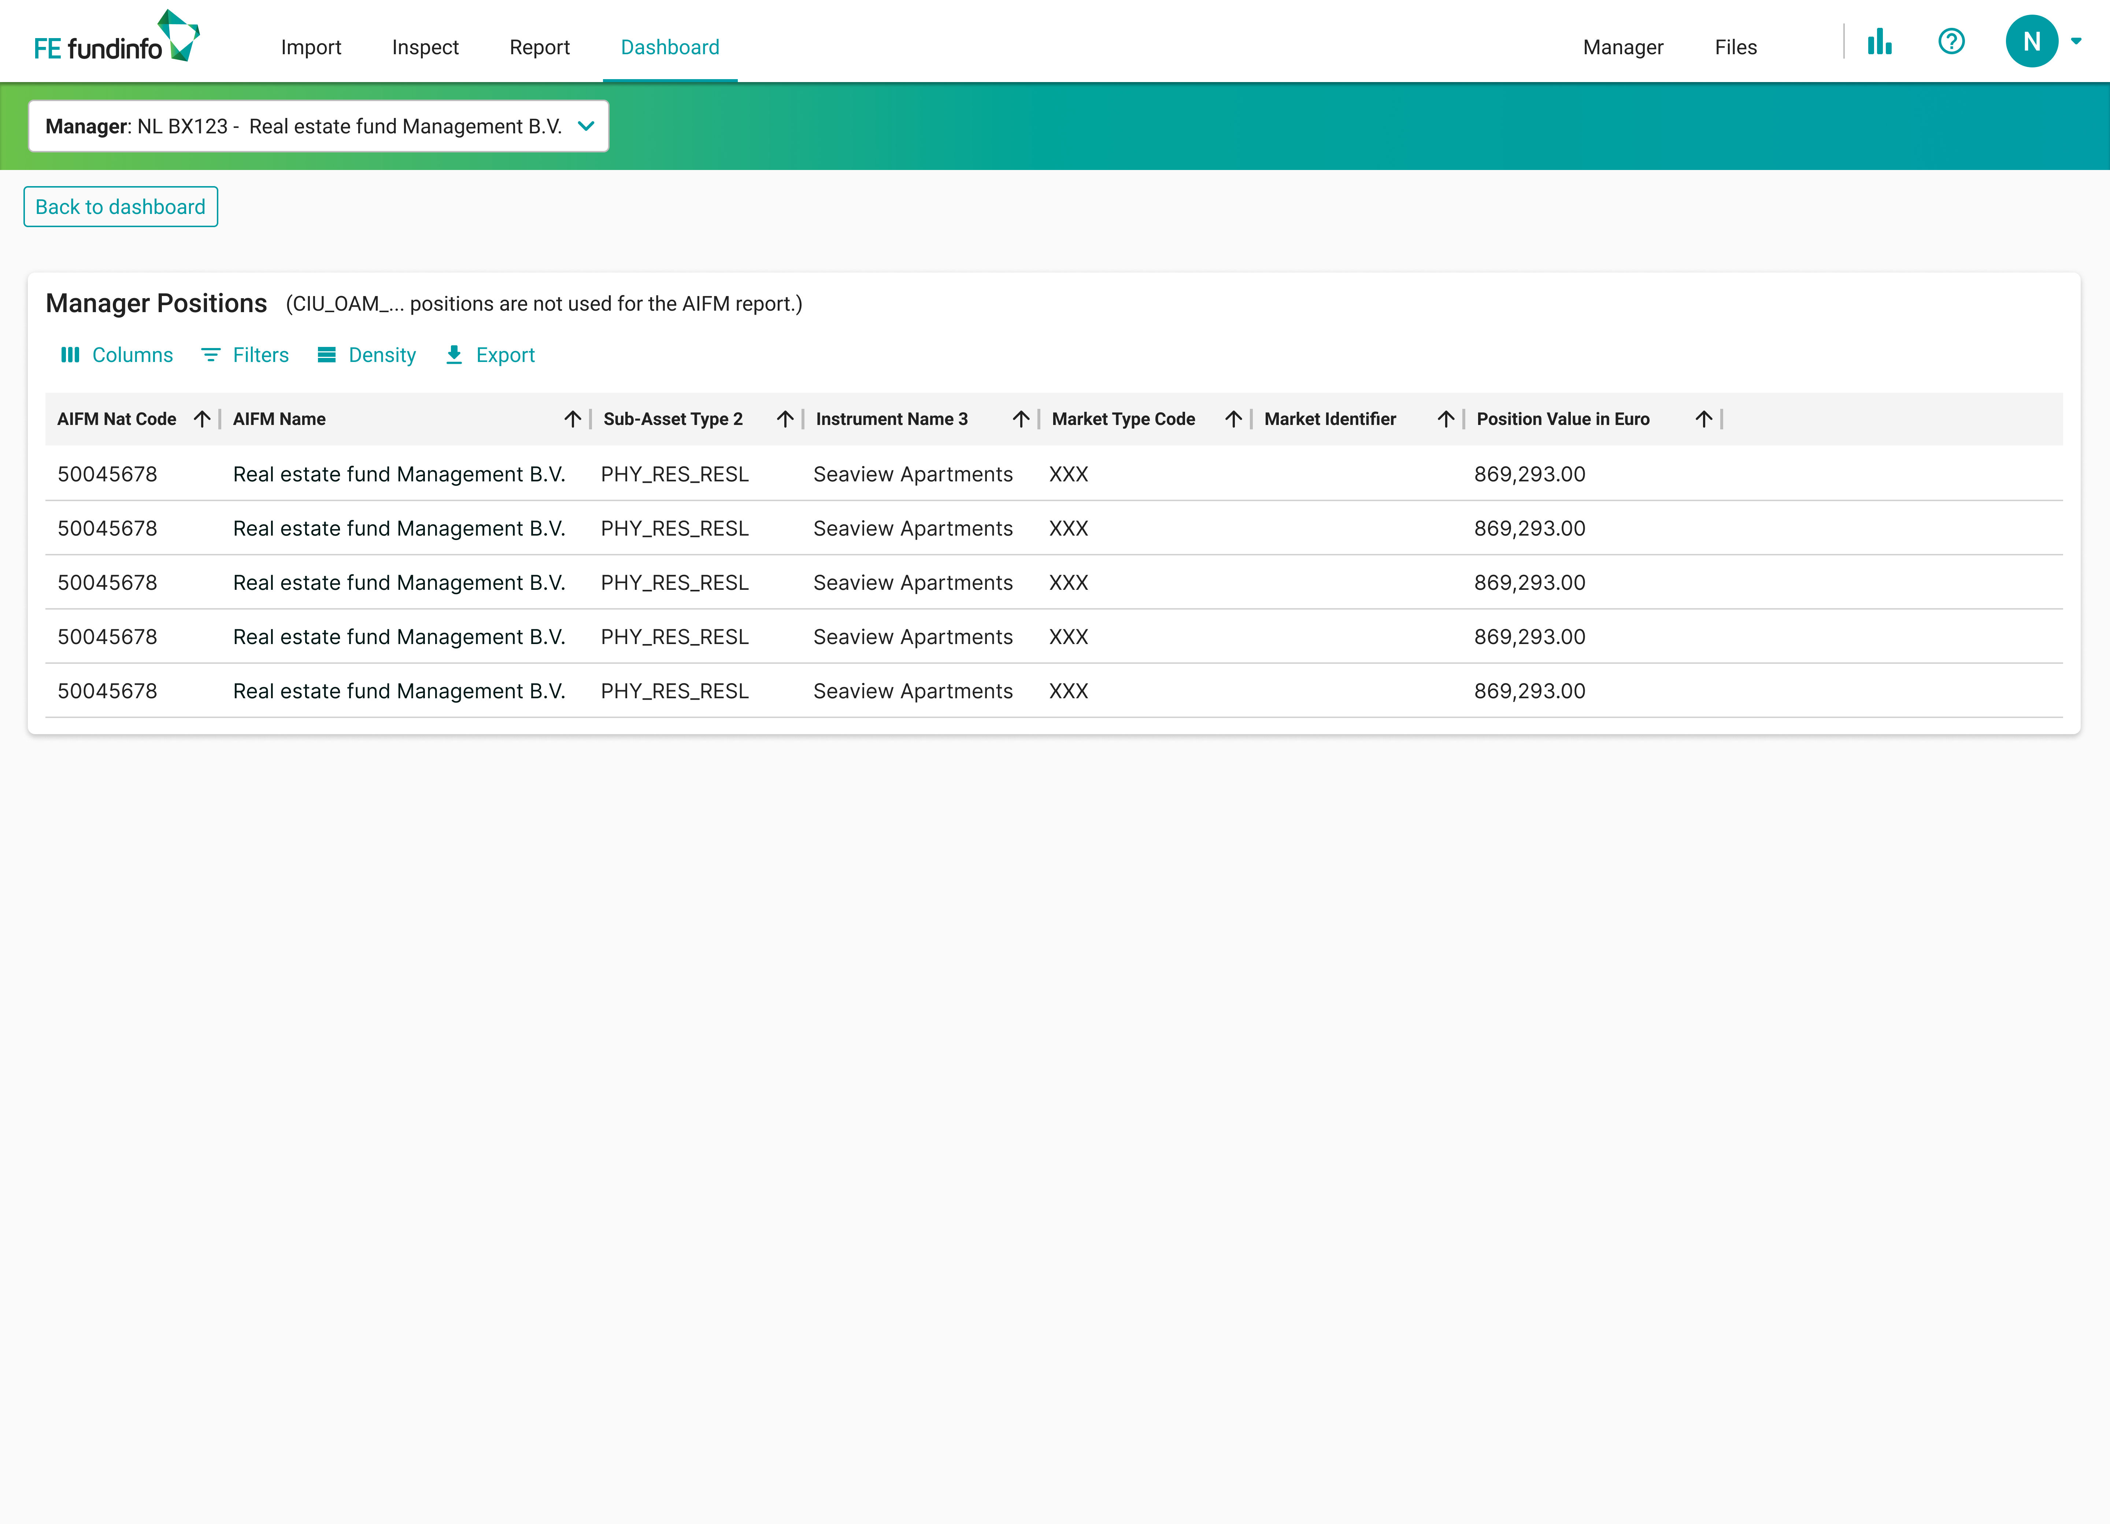Click Back to dashboard button
2110x1524 pixels.
coord(121,207)
